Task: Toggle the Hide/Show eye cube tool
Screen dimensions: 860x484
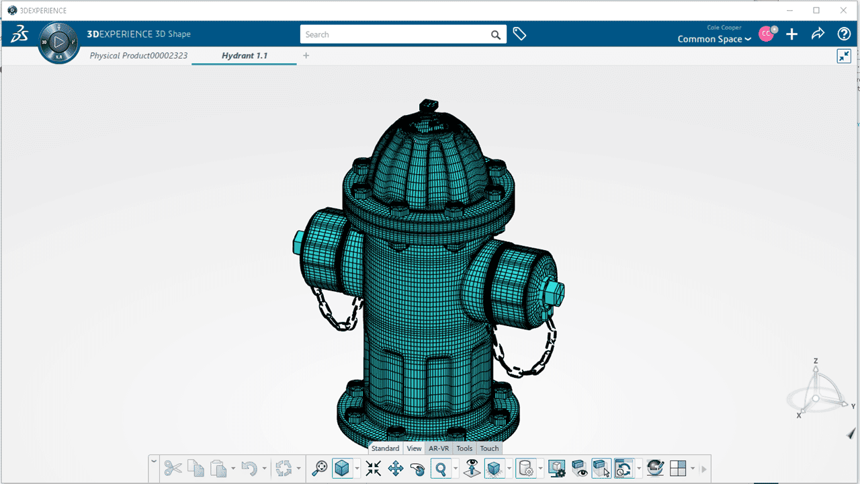Action: point(579,469)
